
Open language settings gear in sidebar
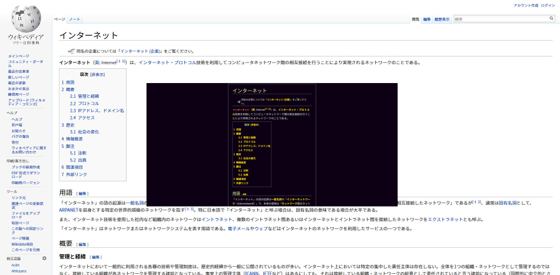click(x=44, y=258)
